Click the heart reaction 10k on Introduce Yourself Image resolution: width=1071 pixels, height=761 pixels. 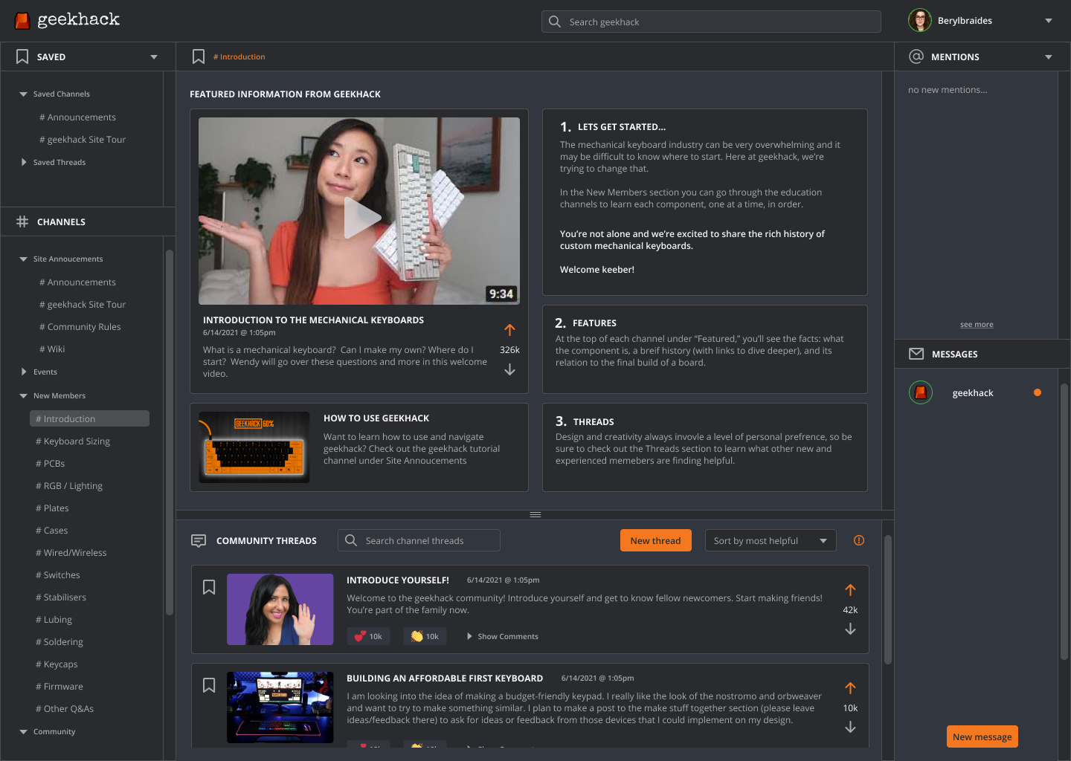click(x=368, y=636)
